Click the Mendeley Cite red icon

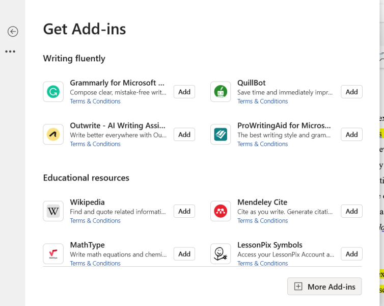click(x=221, y=211)
